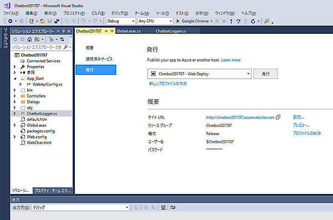
Task: Open the Solution Explorer window options dropdown arrow
Action: (58, 31)
